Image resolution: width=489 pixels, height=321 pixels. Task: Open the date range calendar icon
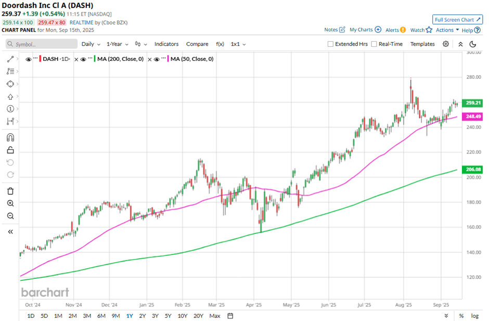pos(230,316)
